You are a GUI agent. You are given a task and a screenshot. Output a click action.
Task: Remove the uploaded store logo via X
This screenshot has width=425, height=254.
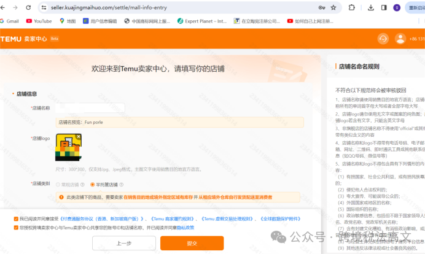(79, 136)
